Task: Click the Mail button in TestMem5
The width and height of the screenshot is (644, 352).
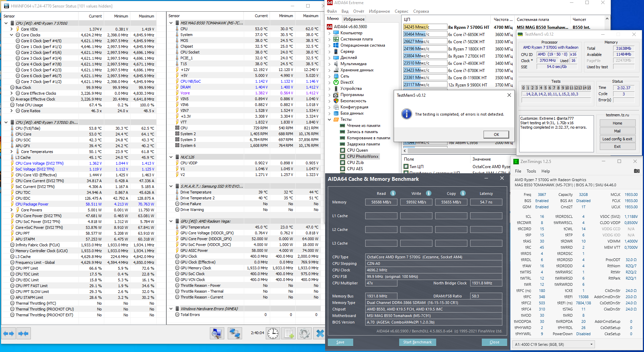Action: (617, 131)
